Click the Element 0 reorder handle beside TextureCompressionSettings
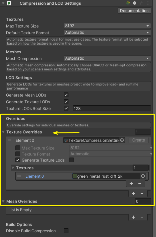156x237 pixels. coord(9,140)
